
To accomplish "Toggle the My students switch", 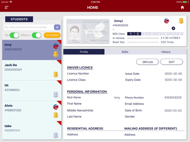I will [14, 35].
